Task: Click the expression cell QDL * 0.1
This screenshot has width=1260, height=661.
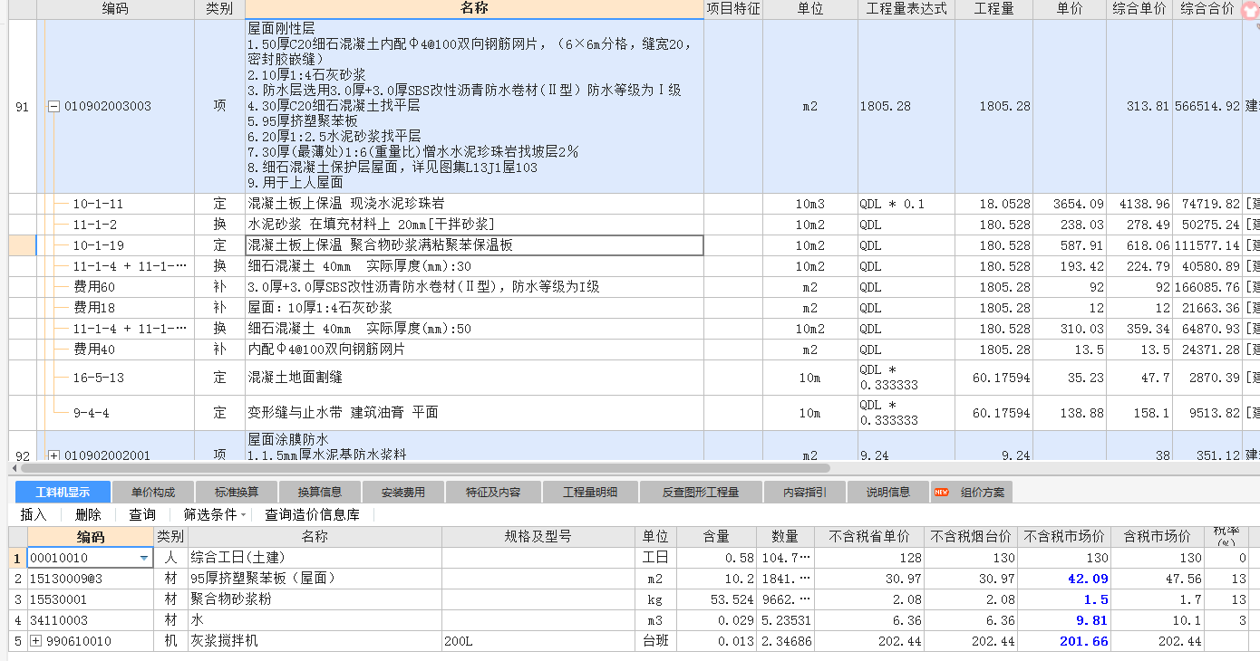Action: click(906, 204)
